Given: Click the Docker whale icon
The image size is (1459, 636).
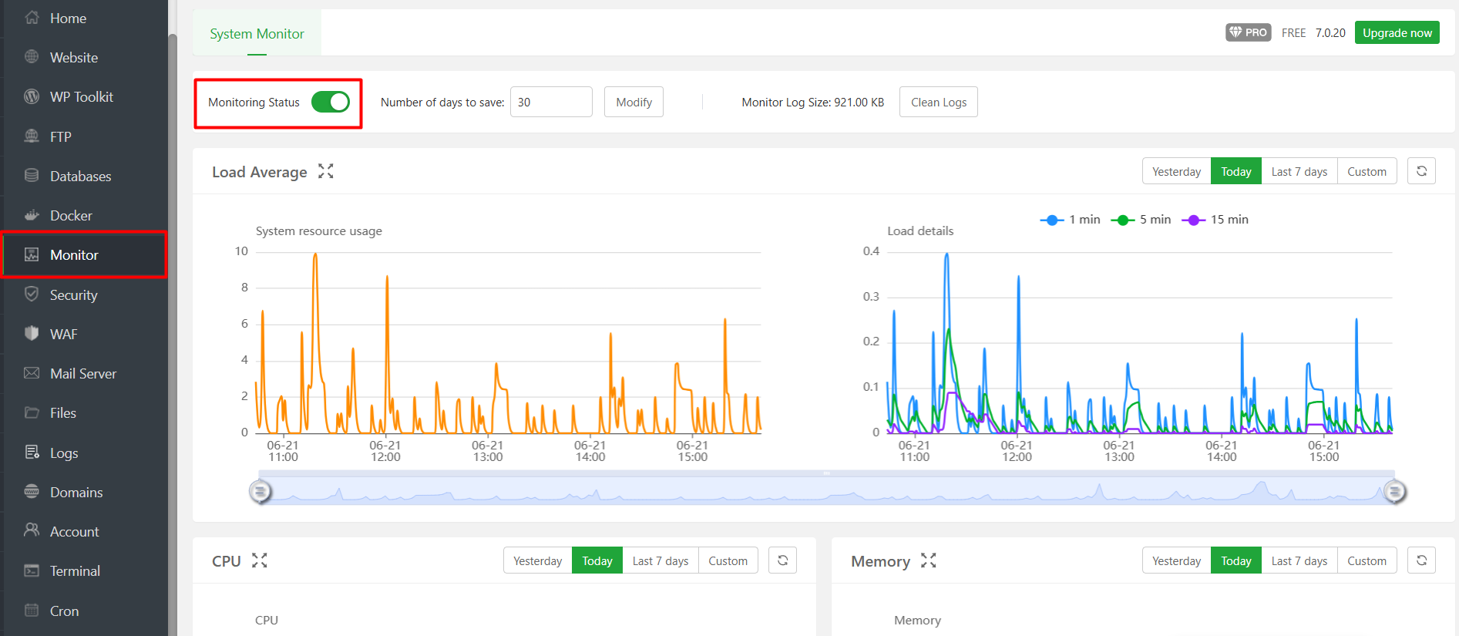Looking at the screenshot, I should pos(32,215).
